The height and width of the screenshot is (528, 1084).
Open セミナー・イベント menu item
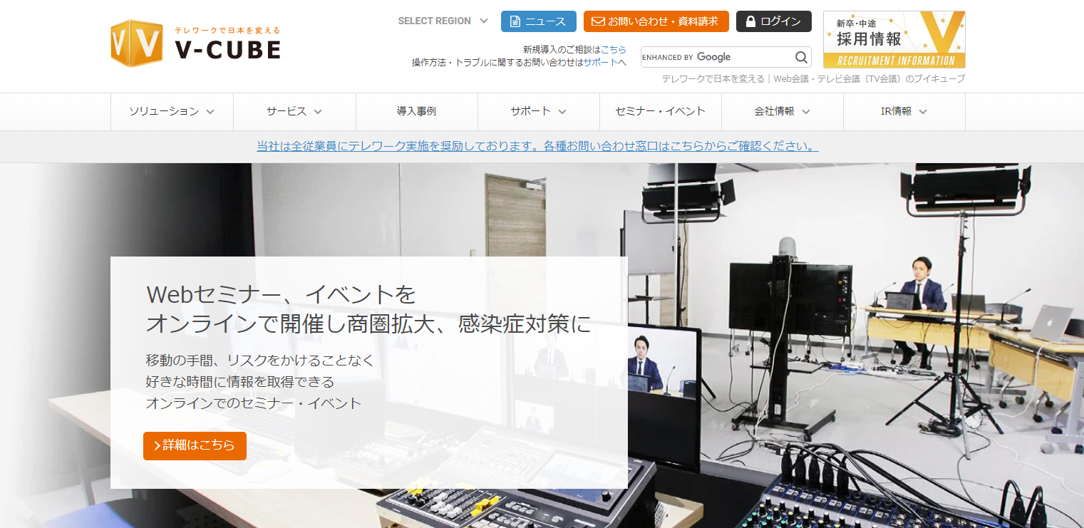coord(660,111)
